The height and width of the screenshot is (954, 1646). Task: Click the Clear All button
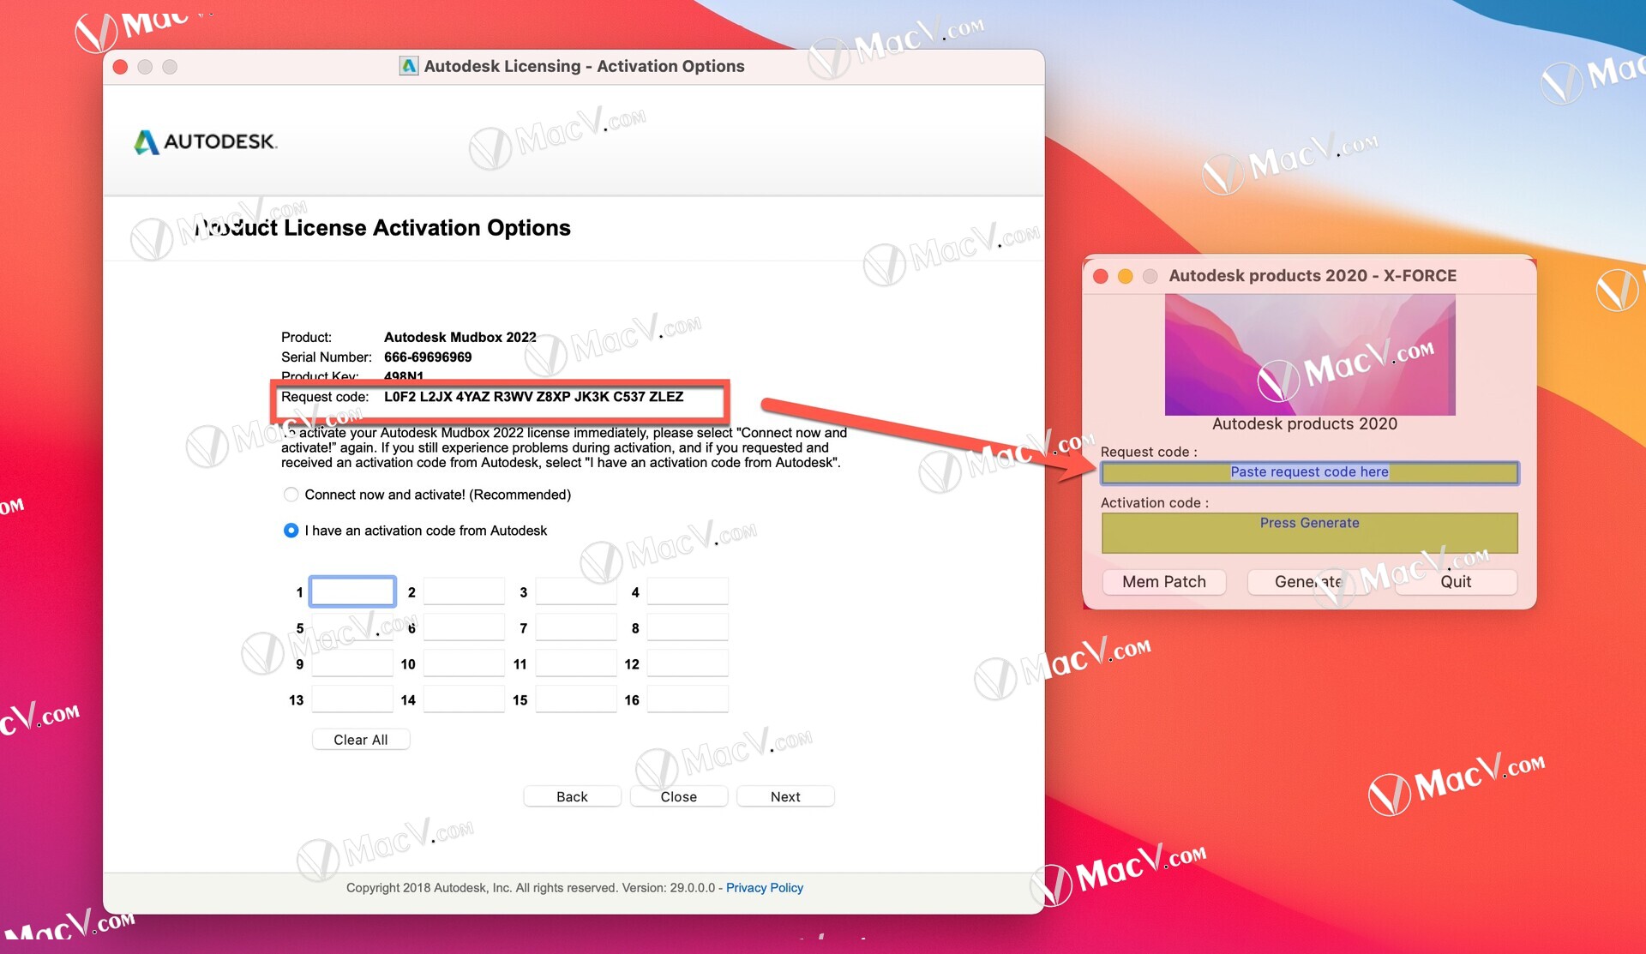361,740
